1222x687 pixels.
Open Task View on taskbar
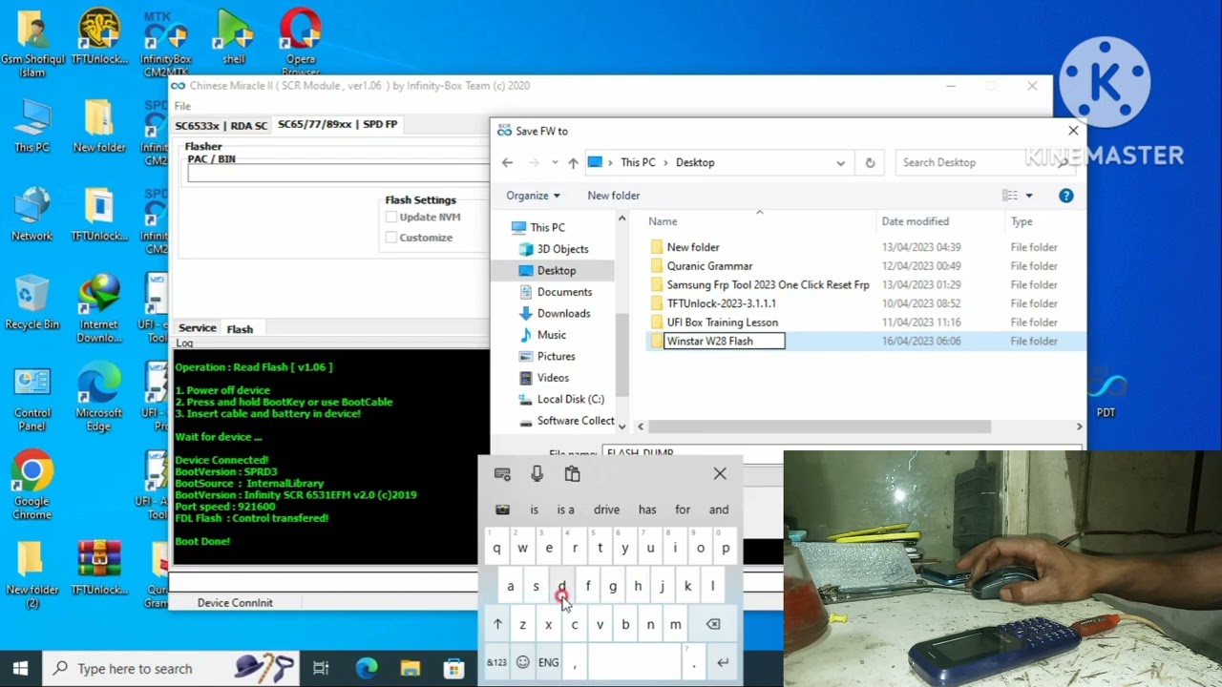(321, 669)
